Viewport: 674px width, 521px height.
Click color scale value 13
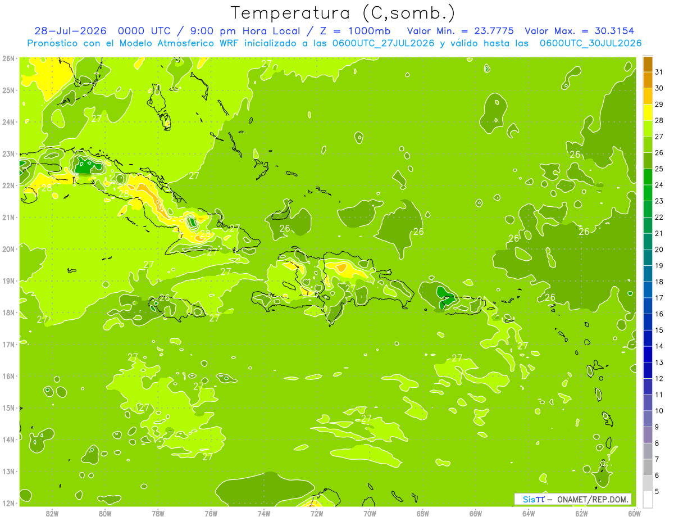click(x=659, y=363)
